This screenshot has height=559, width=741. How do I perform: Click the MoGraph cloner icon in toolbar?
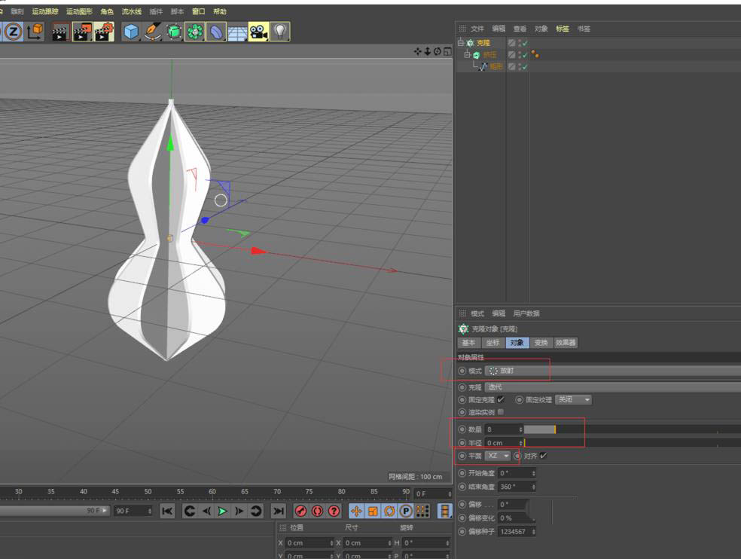[194, 32]
